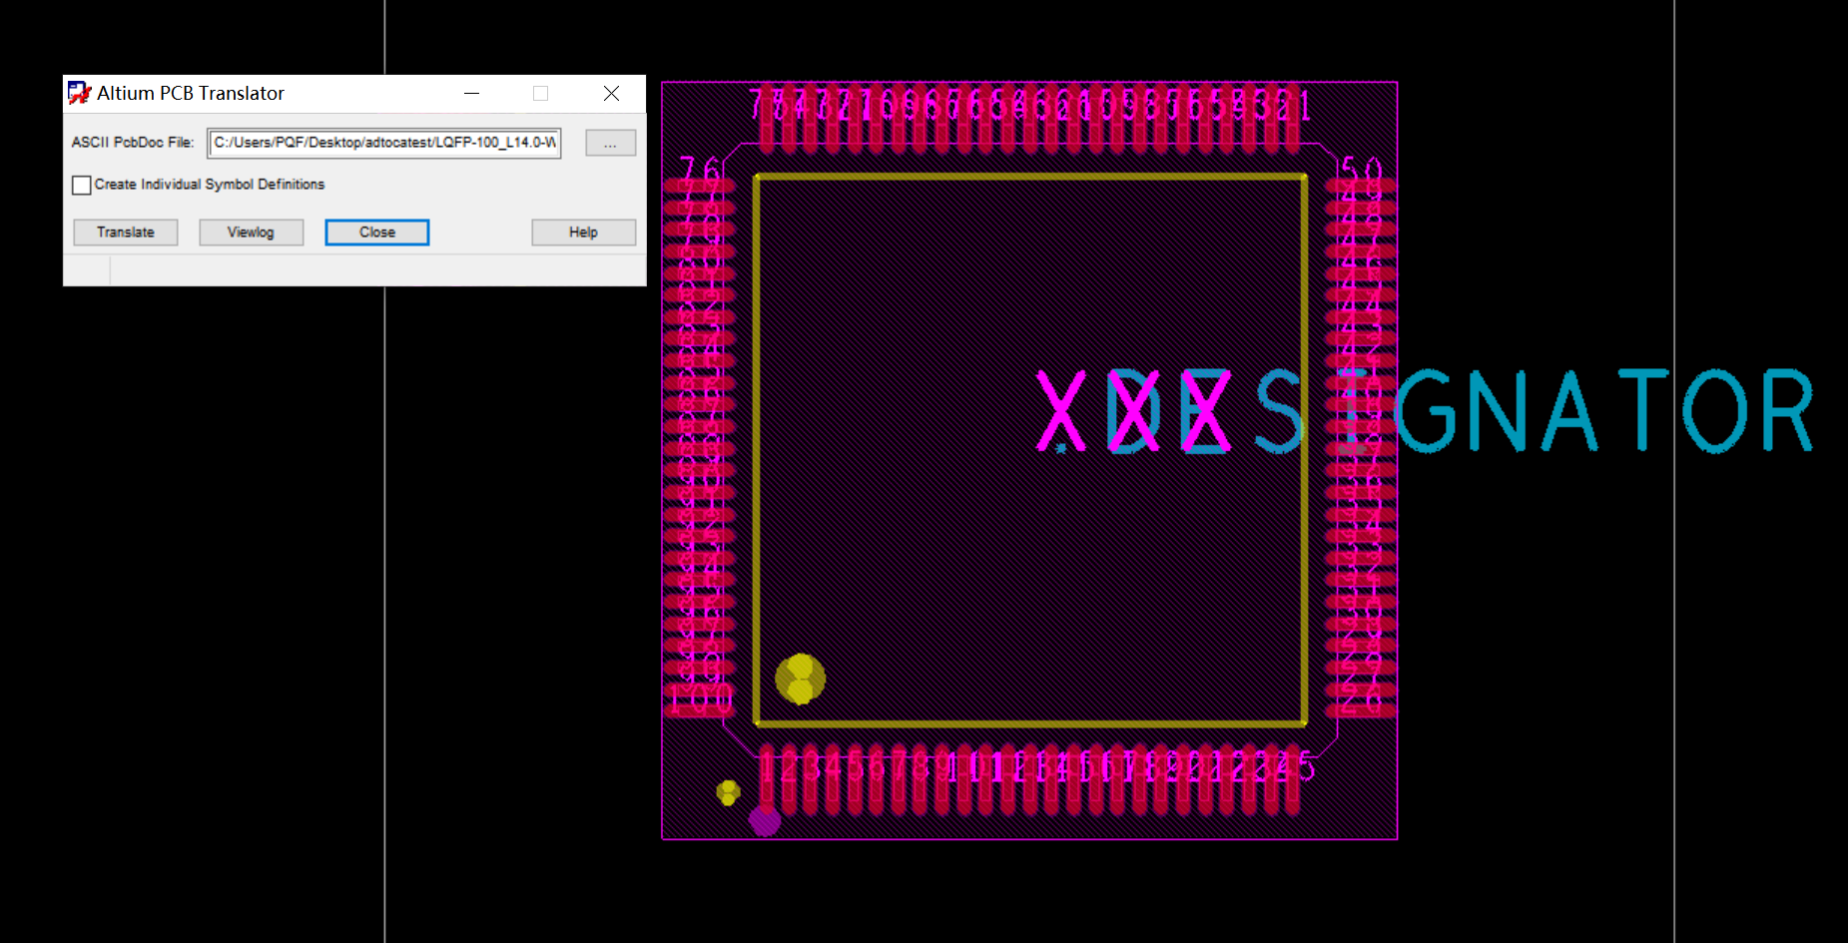Select pad number 76 at top-left
Viewport: 1848px width, 943px height.
[700, 169]
